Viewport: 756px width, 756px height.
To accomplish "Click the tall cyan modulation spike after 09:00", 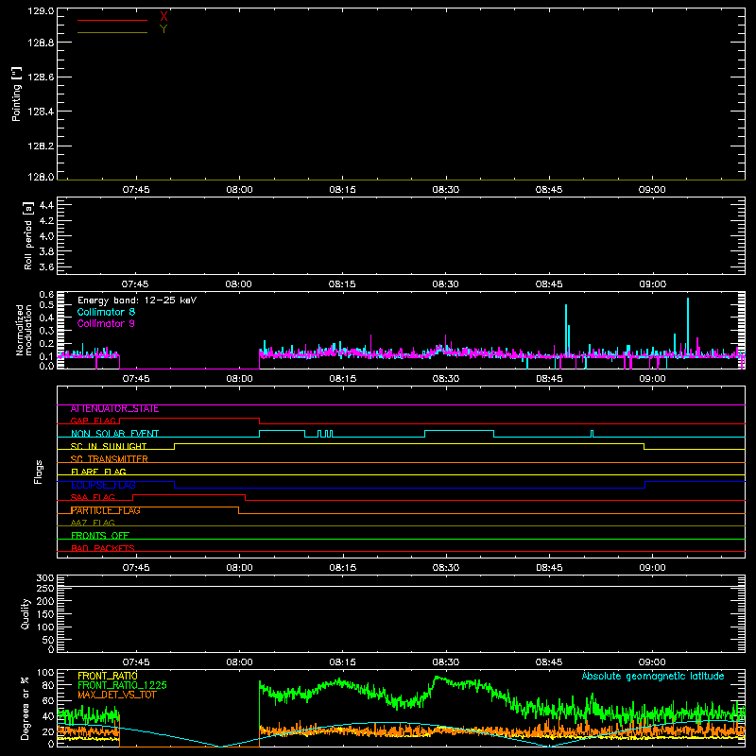I will [x=688, y=325].
